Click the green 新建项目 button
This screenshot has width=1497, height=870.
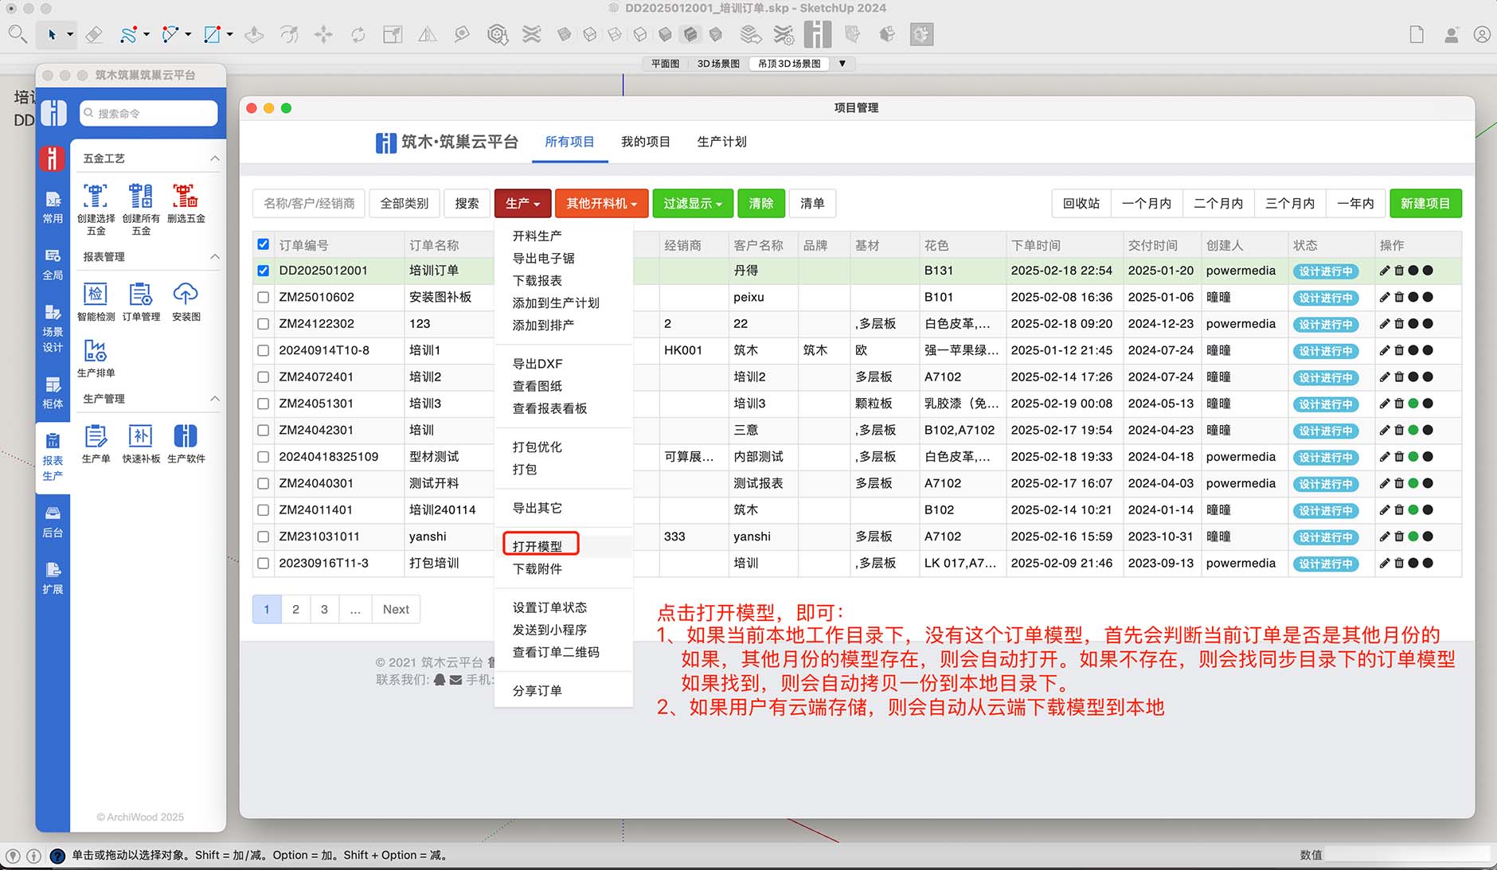point(1427,203)
